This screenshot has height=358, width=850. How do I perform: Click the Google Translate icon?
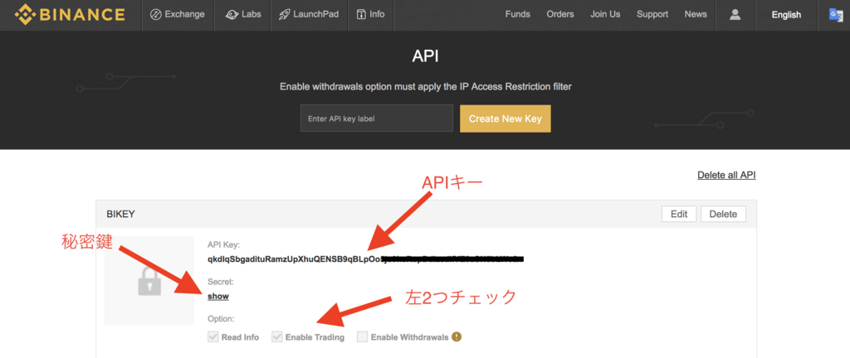pyautogui.click(x=835, y=15)
